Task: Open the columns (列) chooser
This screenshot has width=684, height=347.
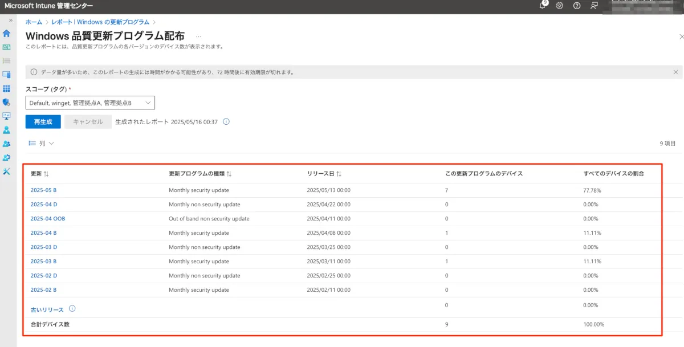Action: (x=42, y=144)
